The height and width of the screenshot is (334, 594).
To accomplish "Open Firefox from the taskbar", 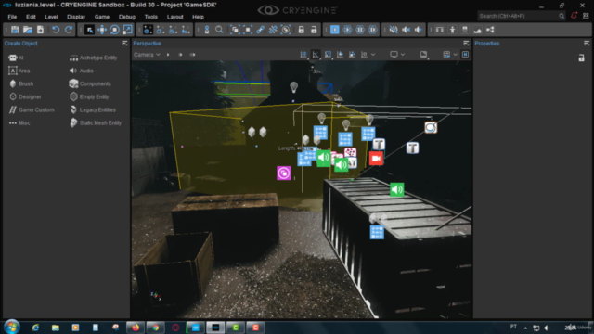I will click(136, 328).
